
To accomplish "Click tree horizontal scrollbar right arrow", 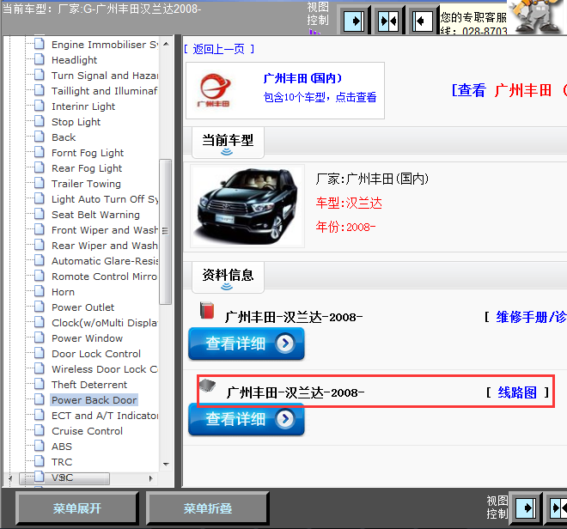I will pos(151,478).
